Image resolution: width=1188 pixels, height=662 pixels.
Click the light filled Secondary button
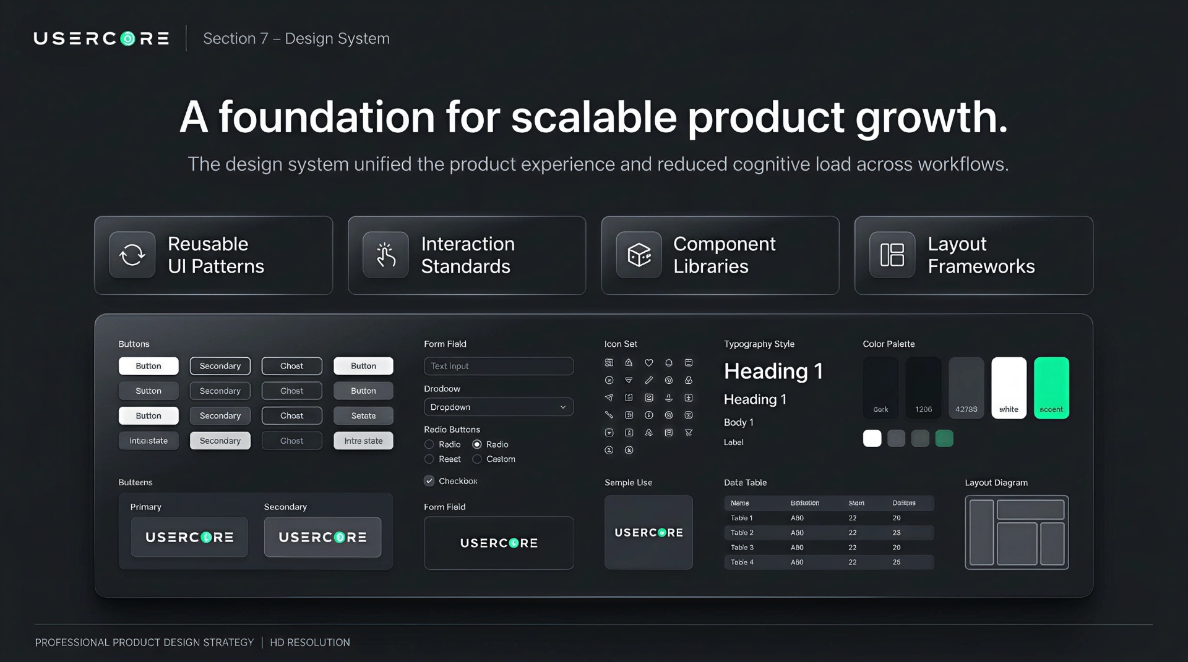(220, 441)
